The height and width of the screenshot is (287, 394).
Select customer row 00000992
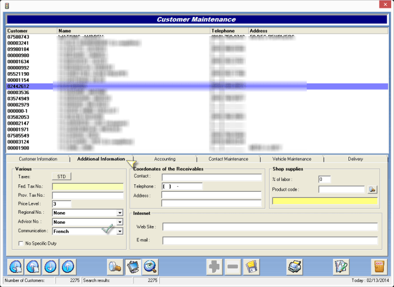click(x=197, y=68)
